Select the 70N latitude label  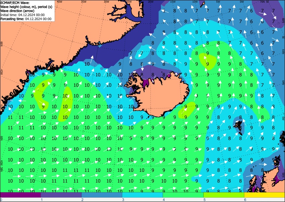click(262, 2)
